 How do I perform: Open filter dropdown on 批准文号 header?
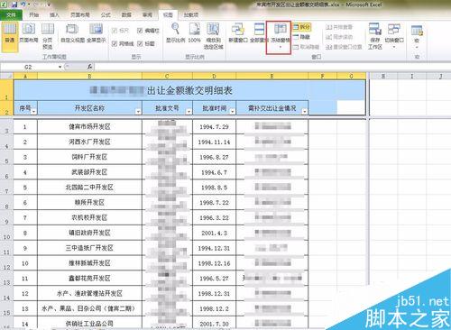[x=189, y=112]
